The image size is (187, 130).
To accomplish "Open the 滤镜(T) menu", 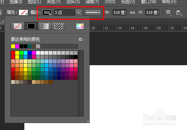I will (92, 2).
